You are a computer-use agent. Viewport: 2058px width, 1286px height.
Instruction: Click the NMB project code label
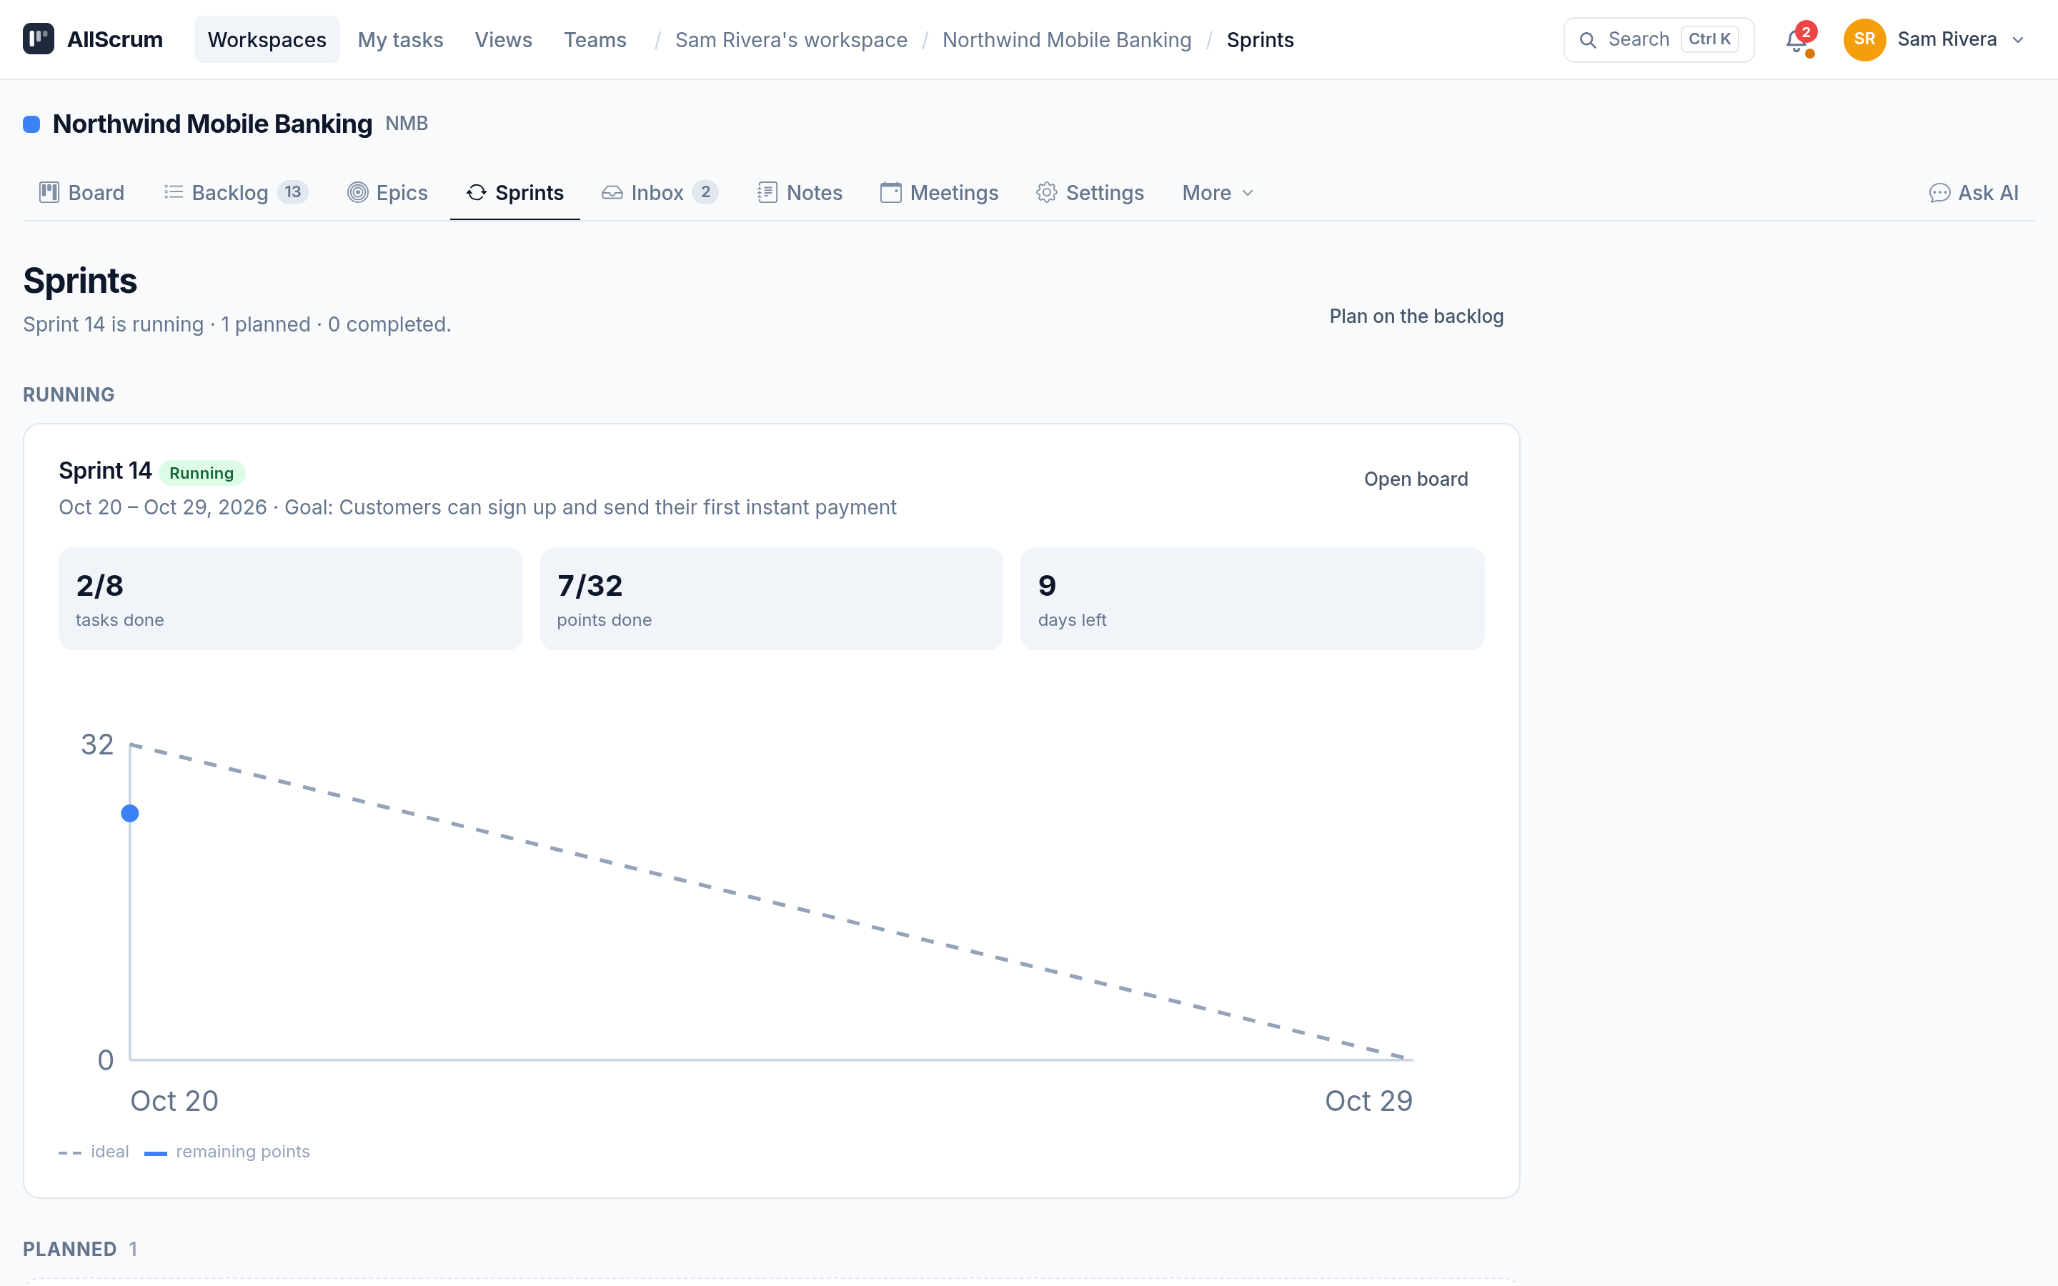[x=407, y=124]
